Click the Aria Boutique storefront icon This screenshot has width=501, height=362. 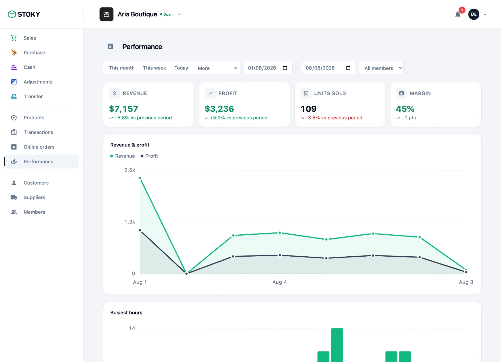(x=106, y=14)
